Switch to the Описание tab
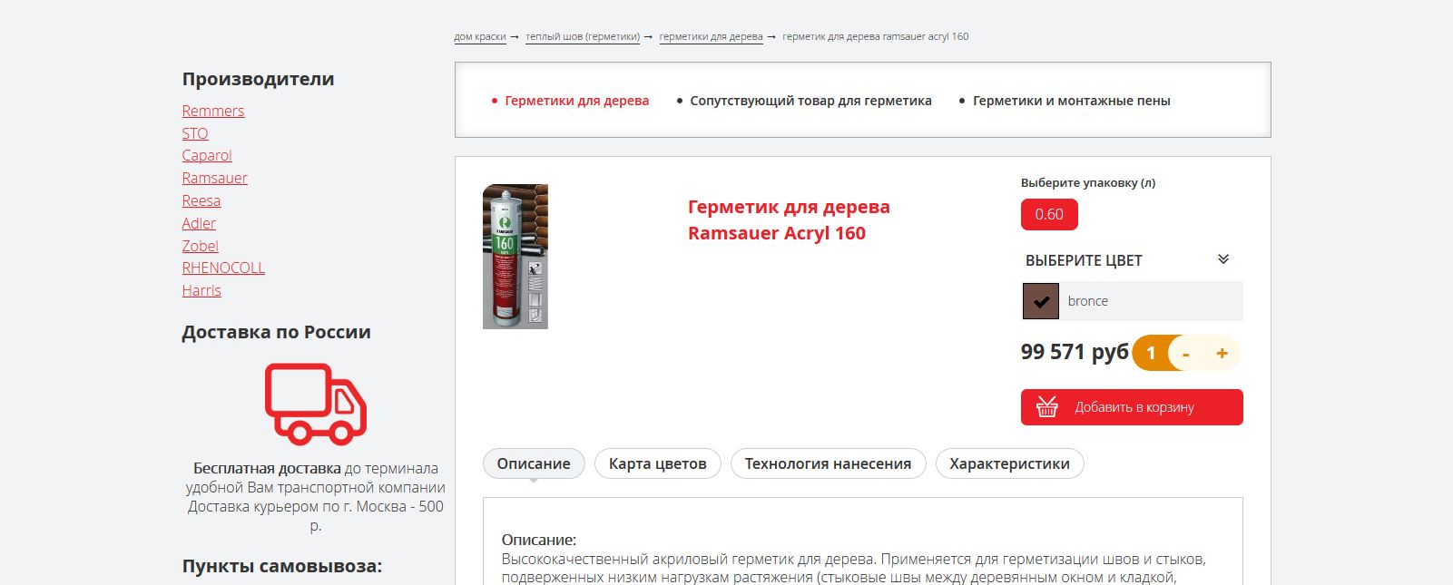 [534, 463]
